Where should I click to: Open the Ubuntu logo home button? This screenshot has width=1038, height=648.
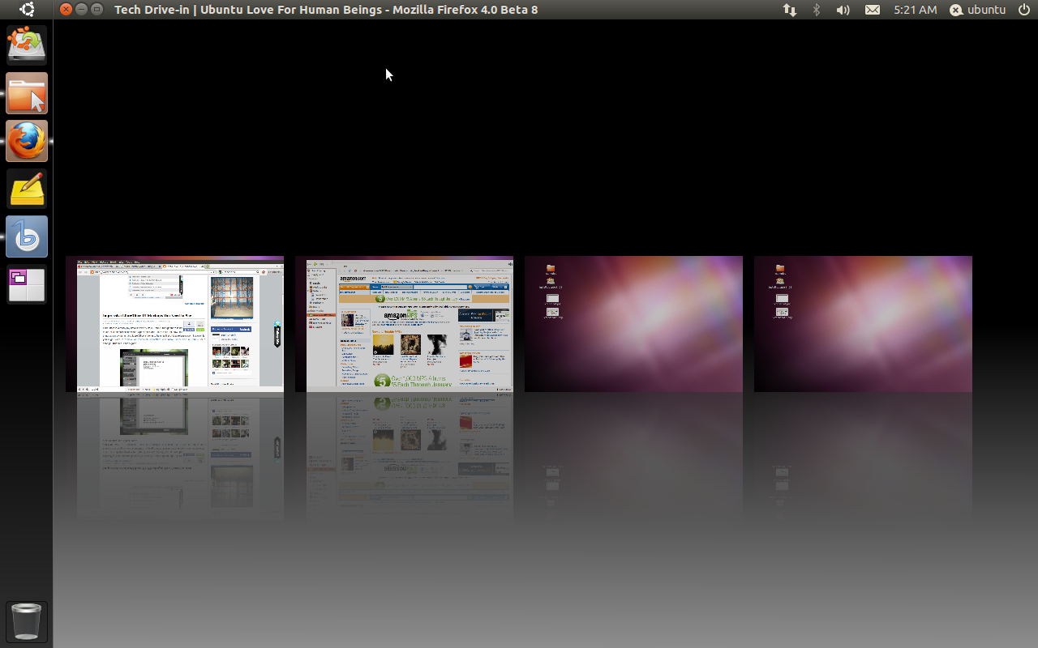[27, 10]
